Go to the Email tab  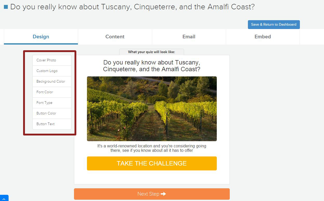click(x=189, y=37)
